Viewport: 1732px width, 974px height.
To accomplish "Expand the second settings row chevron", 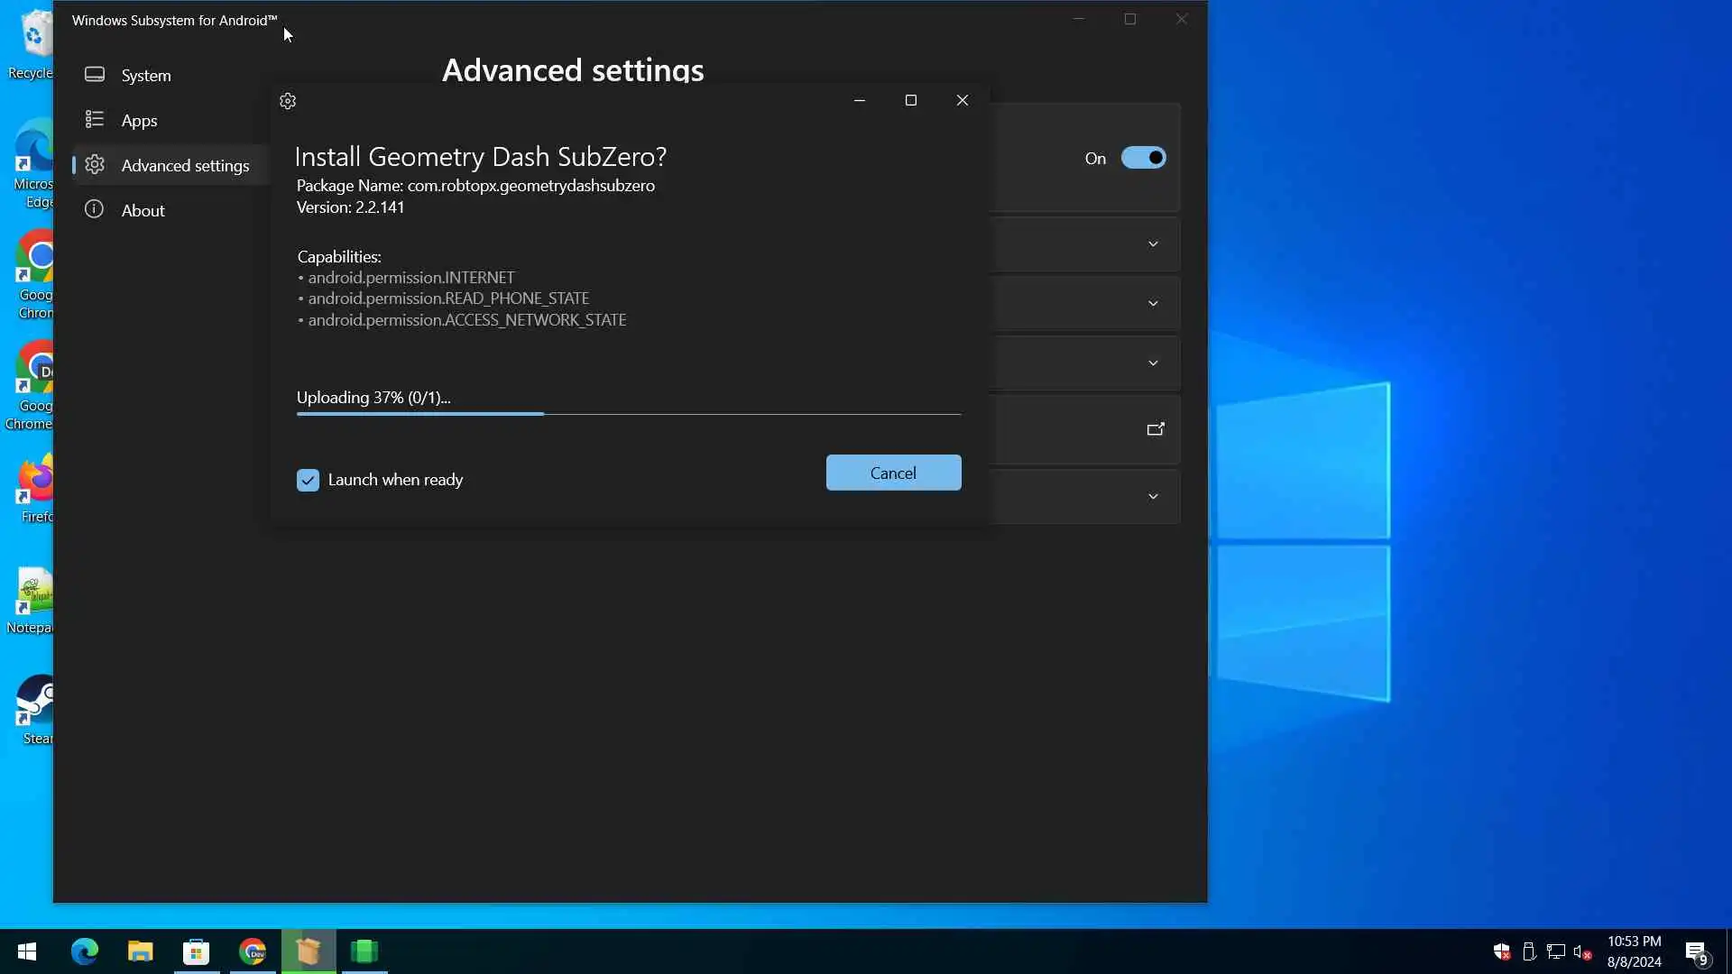I will coord(1153,304).
